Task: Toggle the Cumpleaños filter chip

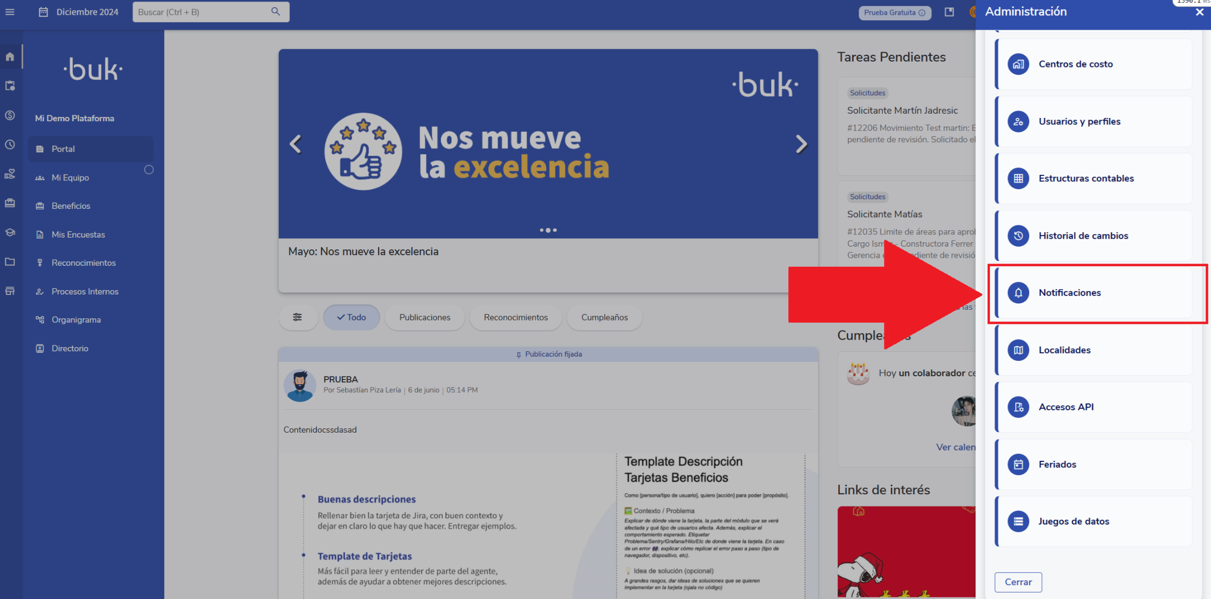Action: tap(604, 317)
